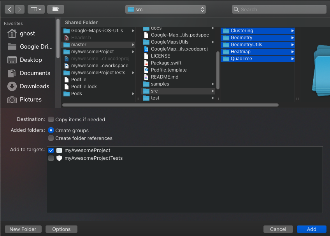This screenshot has width=330, height=236.
Task: Open the src path popup menu
Action: [x=165, y=9]
